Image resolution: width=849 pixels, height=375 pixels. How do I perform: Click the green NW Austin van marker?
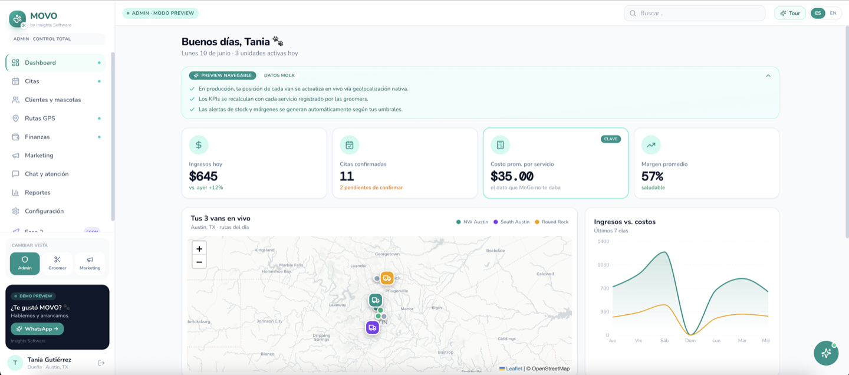point(376,300)
